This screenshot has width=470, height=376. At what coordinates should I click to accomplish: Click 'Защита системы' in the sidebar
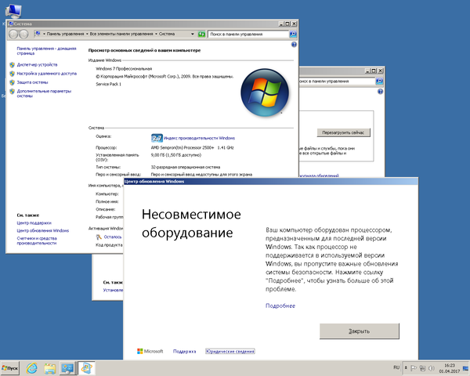point(34,81)
